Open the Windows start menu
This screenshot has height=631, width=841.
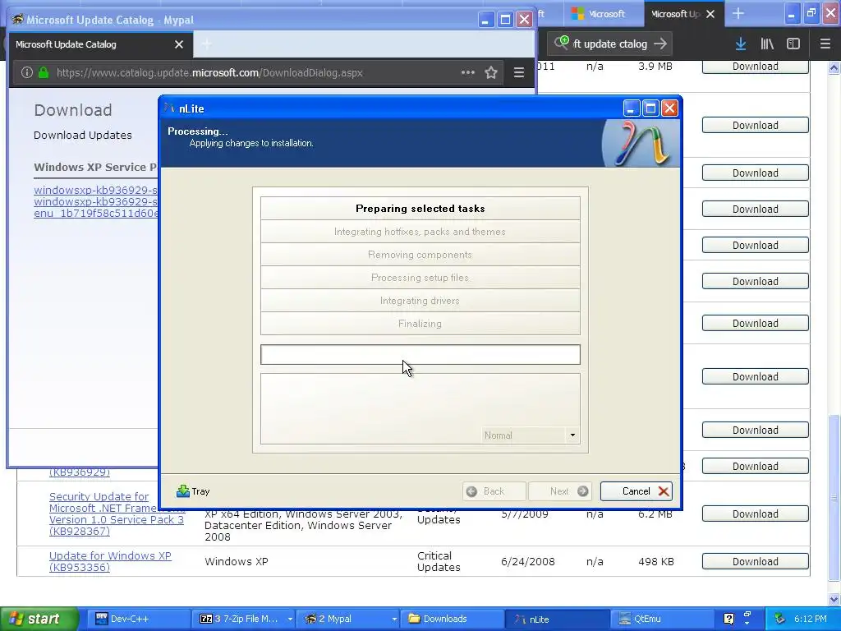pyautogui.click(x=39, y=619)
